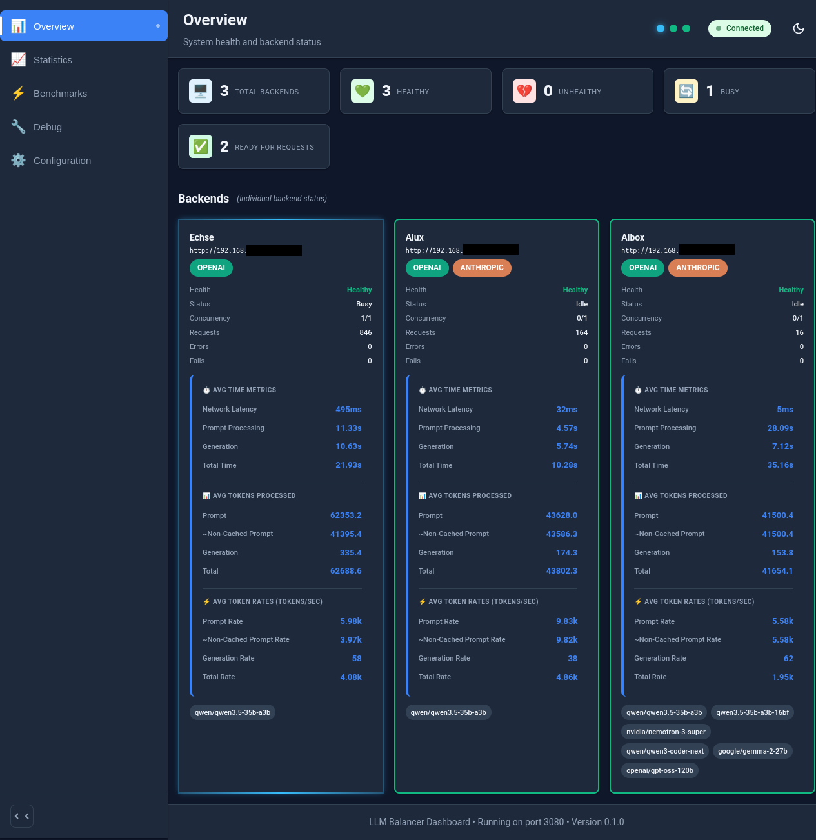Click the blue status dot in header

pyautogui.click(x=661, y=28)
